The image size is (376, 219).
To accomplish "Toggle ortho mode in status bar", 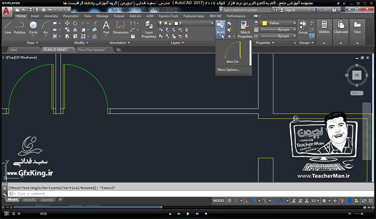I will 247,201.
